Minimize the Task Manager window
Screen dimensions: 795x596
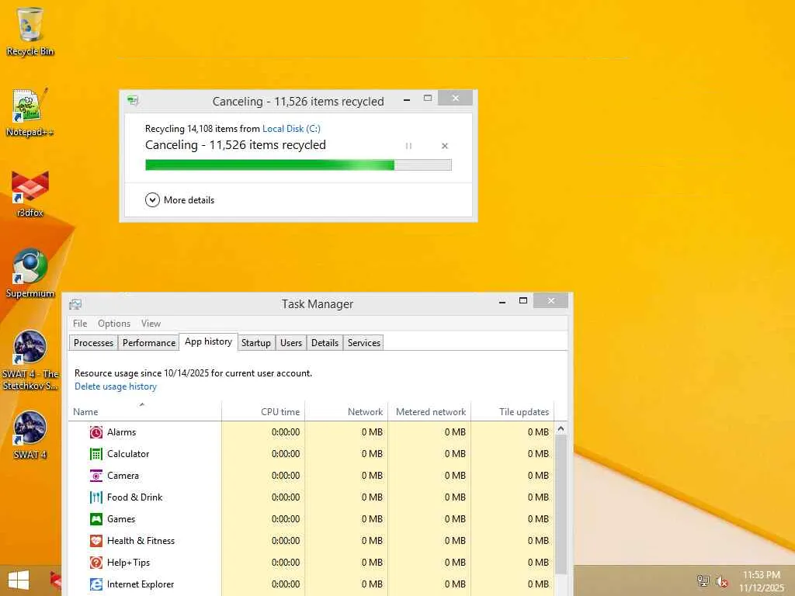point(502,302)
